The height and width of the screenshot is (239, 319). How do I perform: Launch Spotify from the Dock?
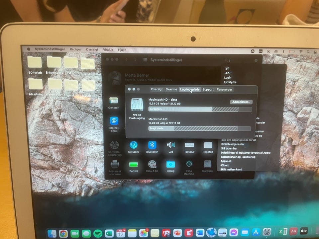[98, 233]
